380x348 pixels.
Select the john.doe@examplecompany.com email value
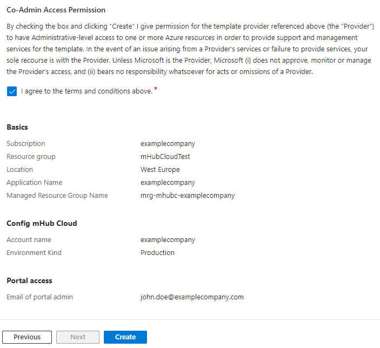tap(192, 297)
